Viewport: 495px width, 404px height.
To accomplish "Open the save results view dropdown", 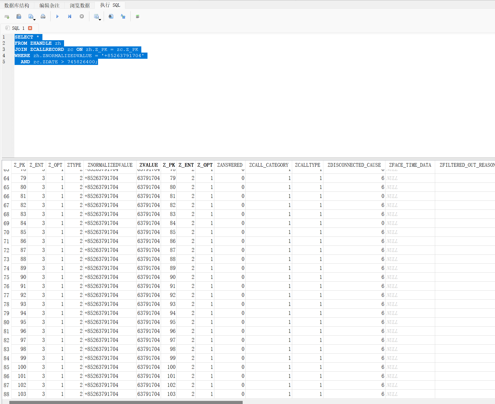I will (x=97, y=17).
